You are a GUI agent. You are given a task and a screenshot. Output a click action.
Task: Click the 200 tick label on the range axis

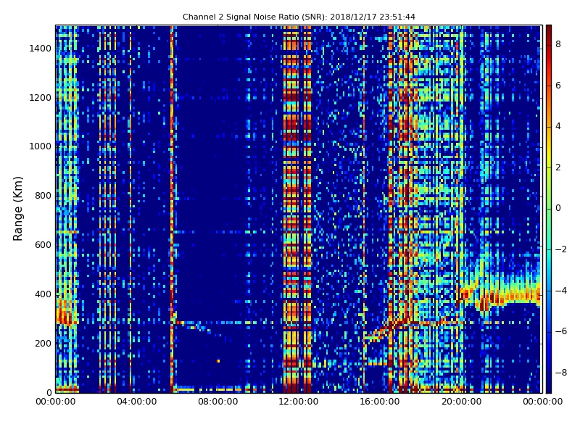pyautogui.click(x=43, y=343)
